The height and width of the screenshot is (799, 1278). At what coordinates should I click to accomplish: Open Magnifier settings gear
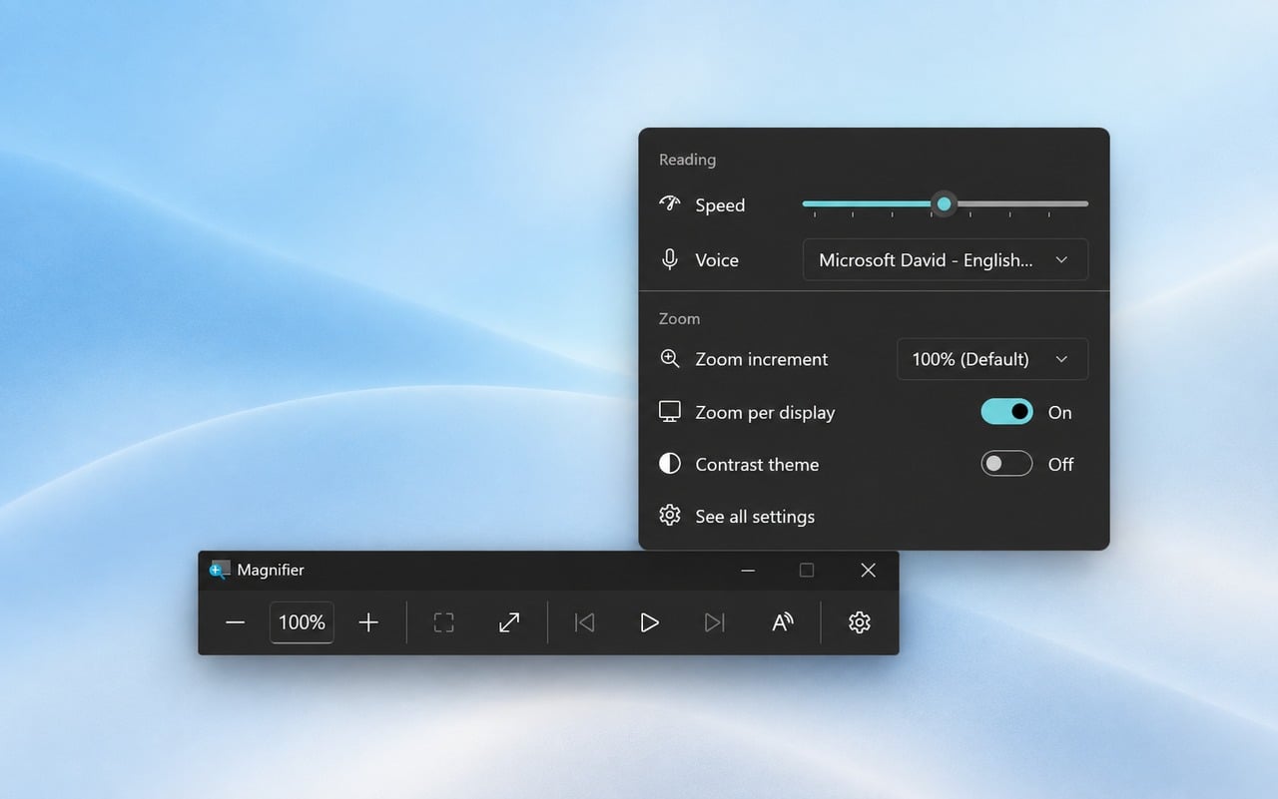coord(860,622)
